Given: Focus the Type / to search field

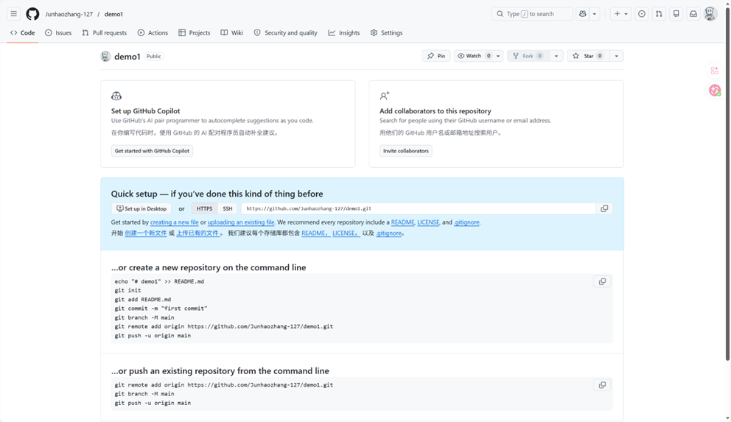Looking at the screenshot, I should pyautogui.click(x=532, y=14).
